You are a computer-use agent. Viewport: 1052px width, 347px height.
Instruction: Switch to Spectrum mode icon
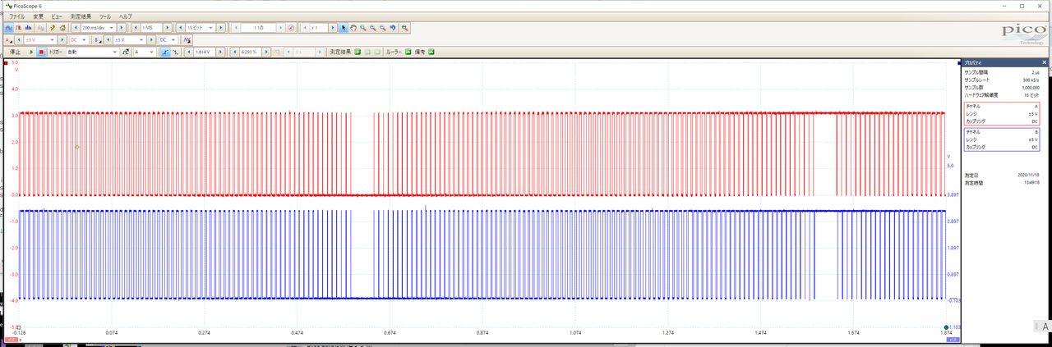coord(29,27)
